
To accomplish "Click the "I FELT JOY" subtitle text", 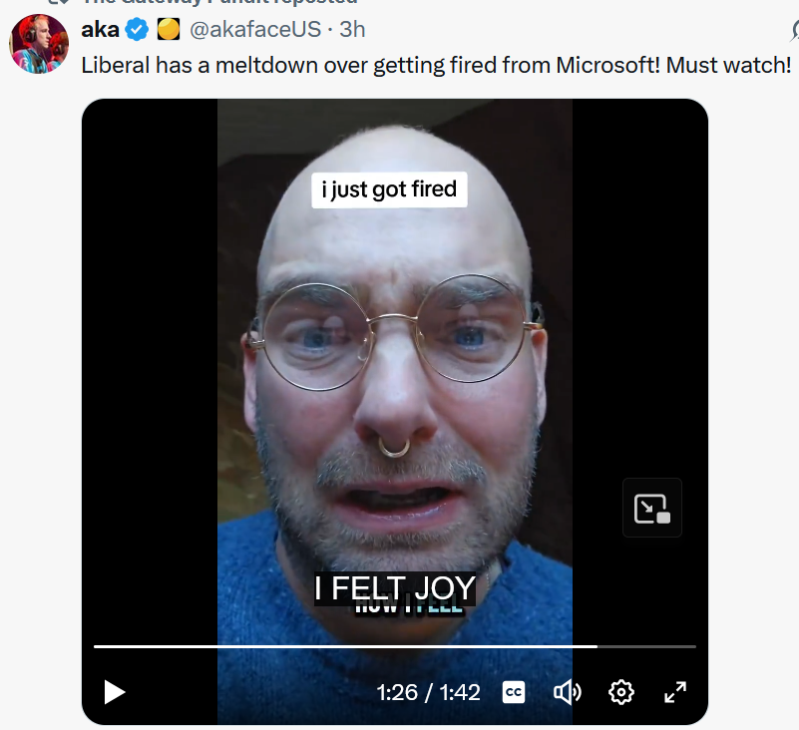I will (394, 588).
